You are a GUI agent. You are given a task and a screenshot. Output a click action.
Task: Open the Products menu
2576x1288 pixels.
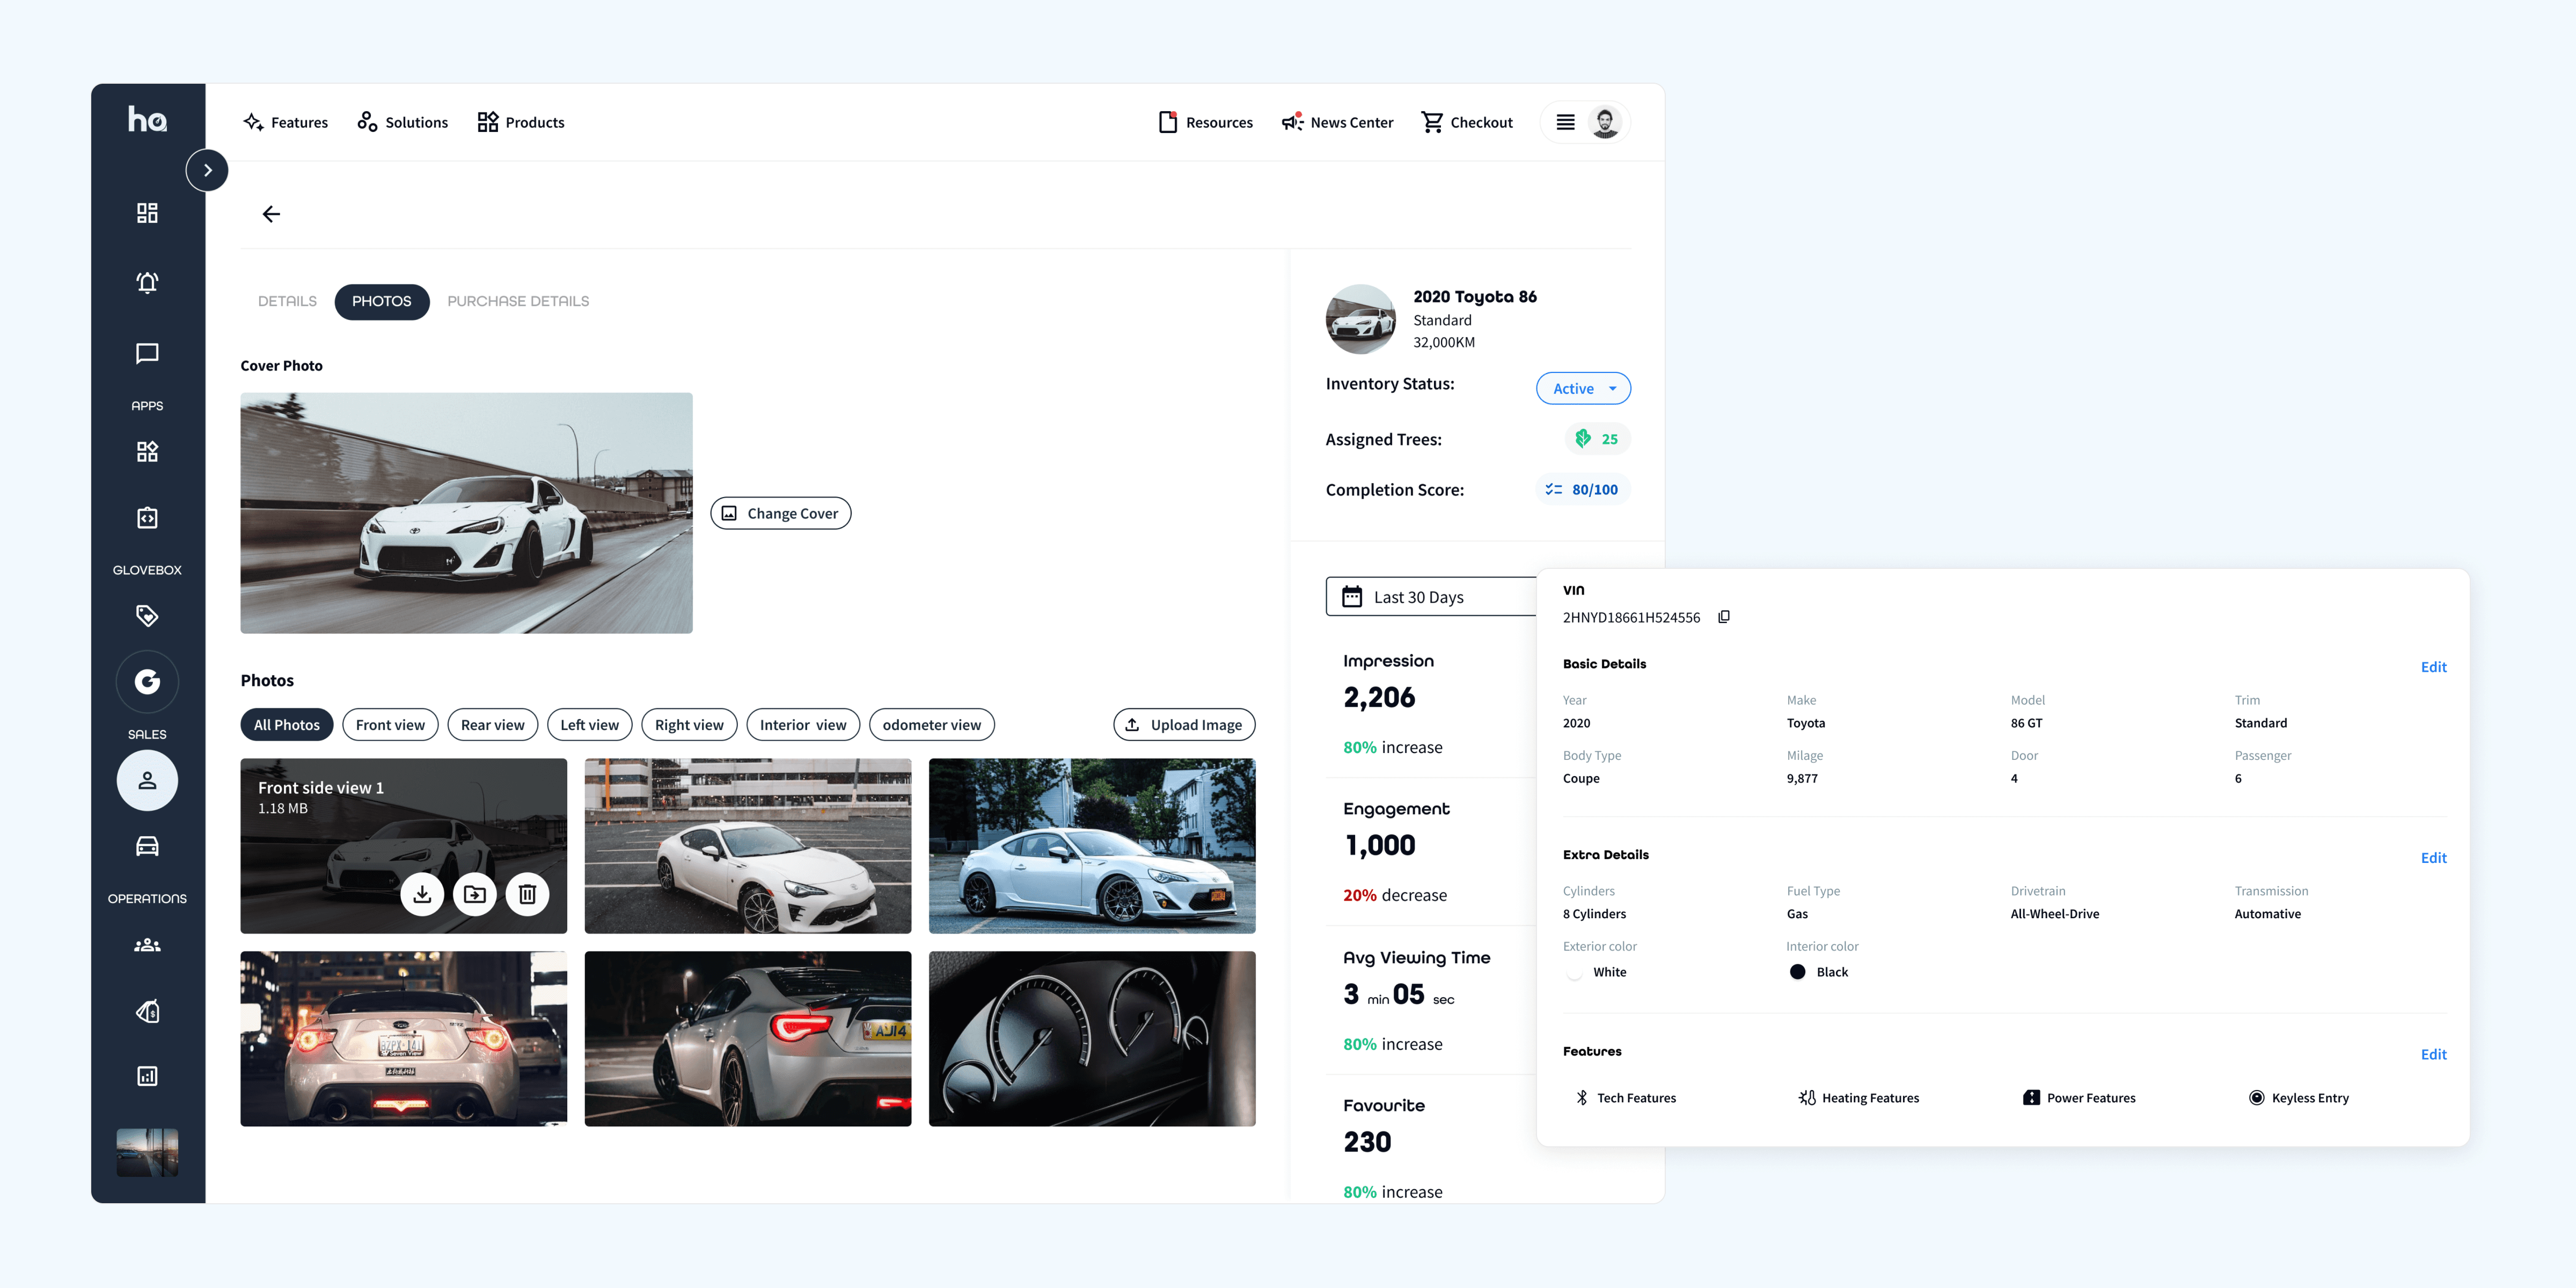point(521,122)
